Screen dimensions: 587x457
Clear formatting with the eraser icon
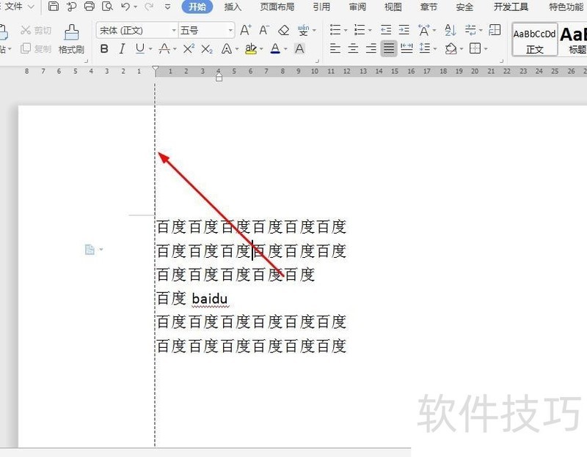click(283, 30)
